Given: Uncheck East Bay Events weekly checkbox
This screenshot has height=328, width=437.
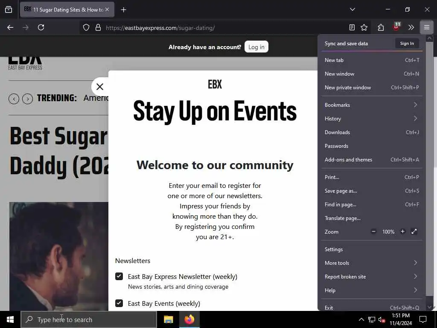Looking at the screenshot, I should click(119, 303).
